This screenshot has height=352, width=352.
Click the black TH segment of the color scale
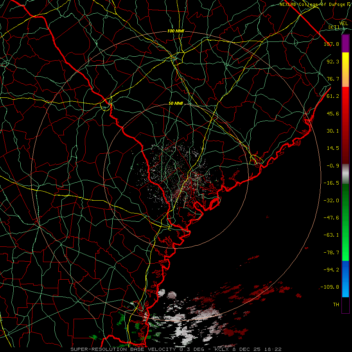click(345, 305)
